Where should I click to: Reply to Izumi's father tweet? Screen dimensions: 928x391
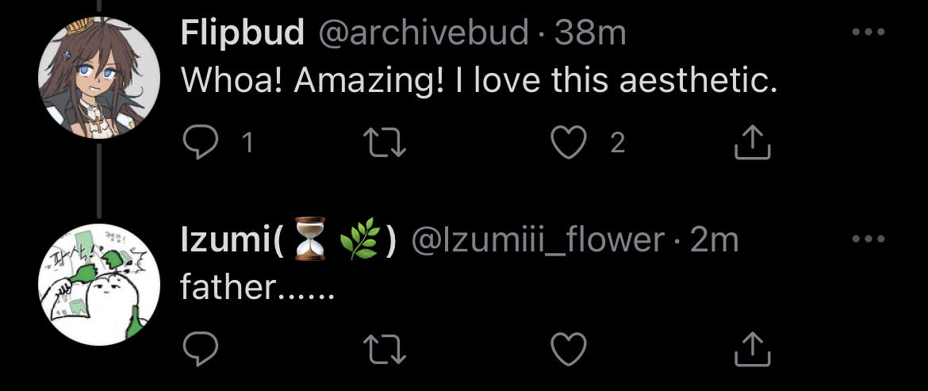click(201, 349)
